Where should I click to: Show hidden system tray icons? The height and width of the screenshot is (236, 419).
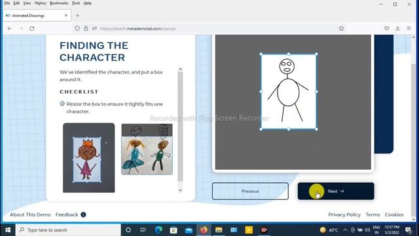(345, 230)
